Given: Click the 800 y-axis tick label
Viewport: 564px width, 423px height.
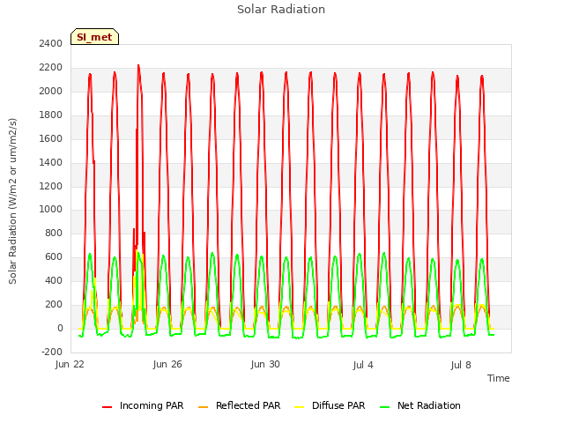Looking at the screenshot, I should pyautogui.click(x=54, y=233).
